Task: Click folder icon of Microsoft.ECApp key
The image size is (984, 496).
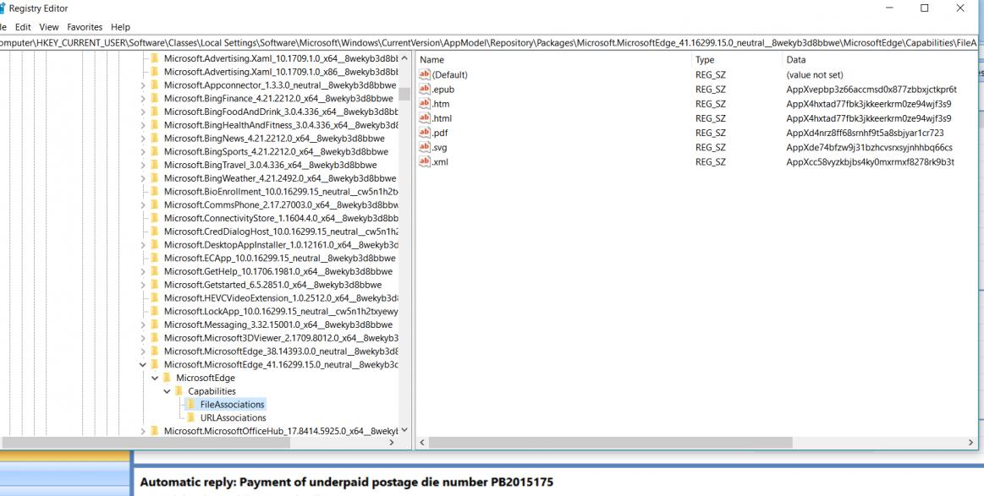Action: tap(154, 258)
